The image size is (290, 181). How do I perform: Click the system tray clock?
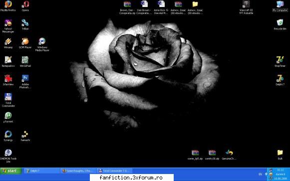click(x=281, y=170)
